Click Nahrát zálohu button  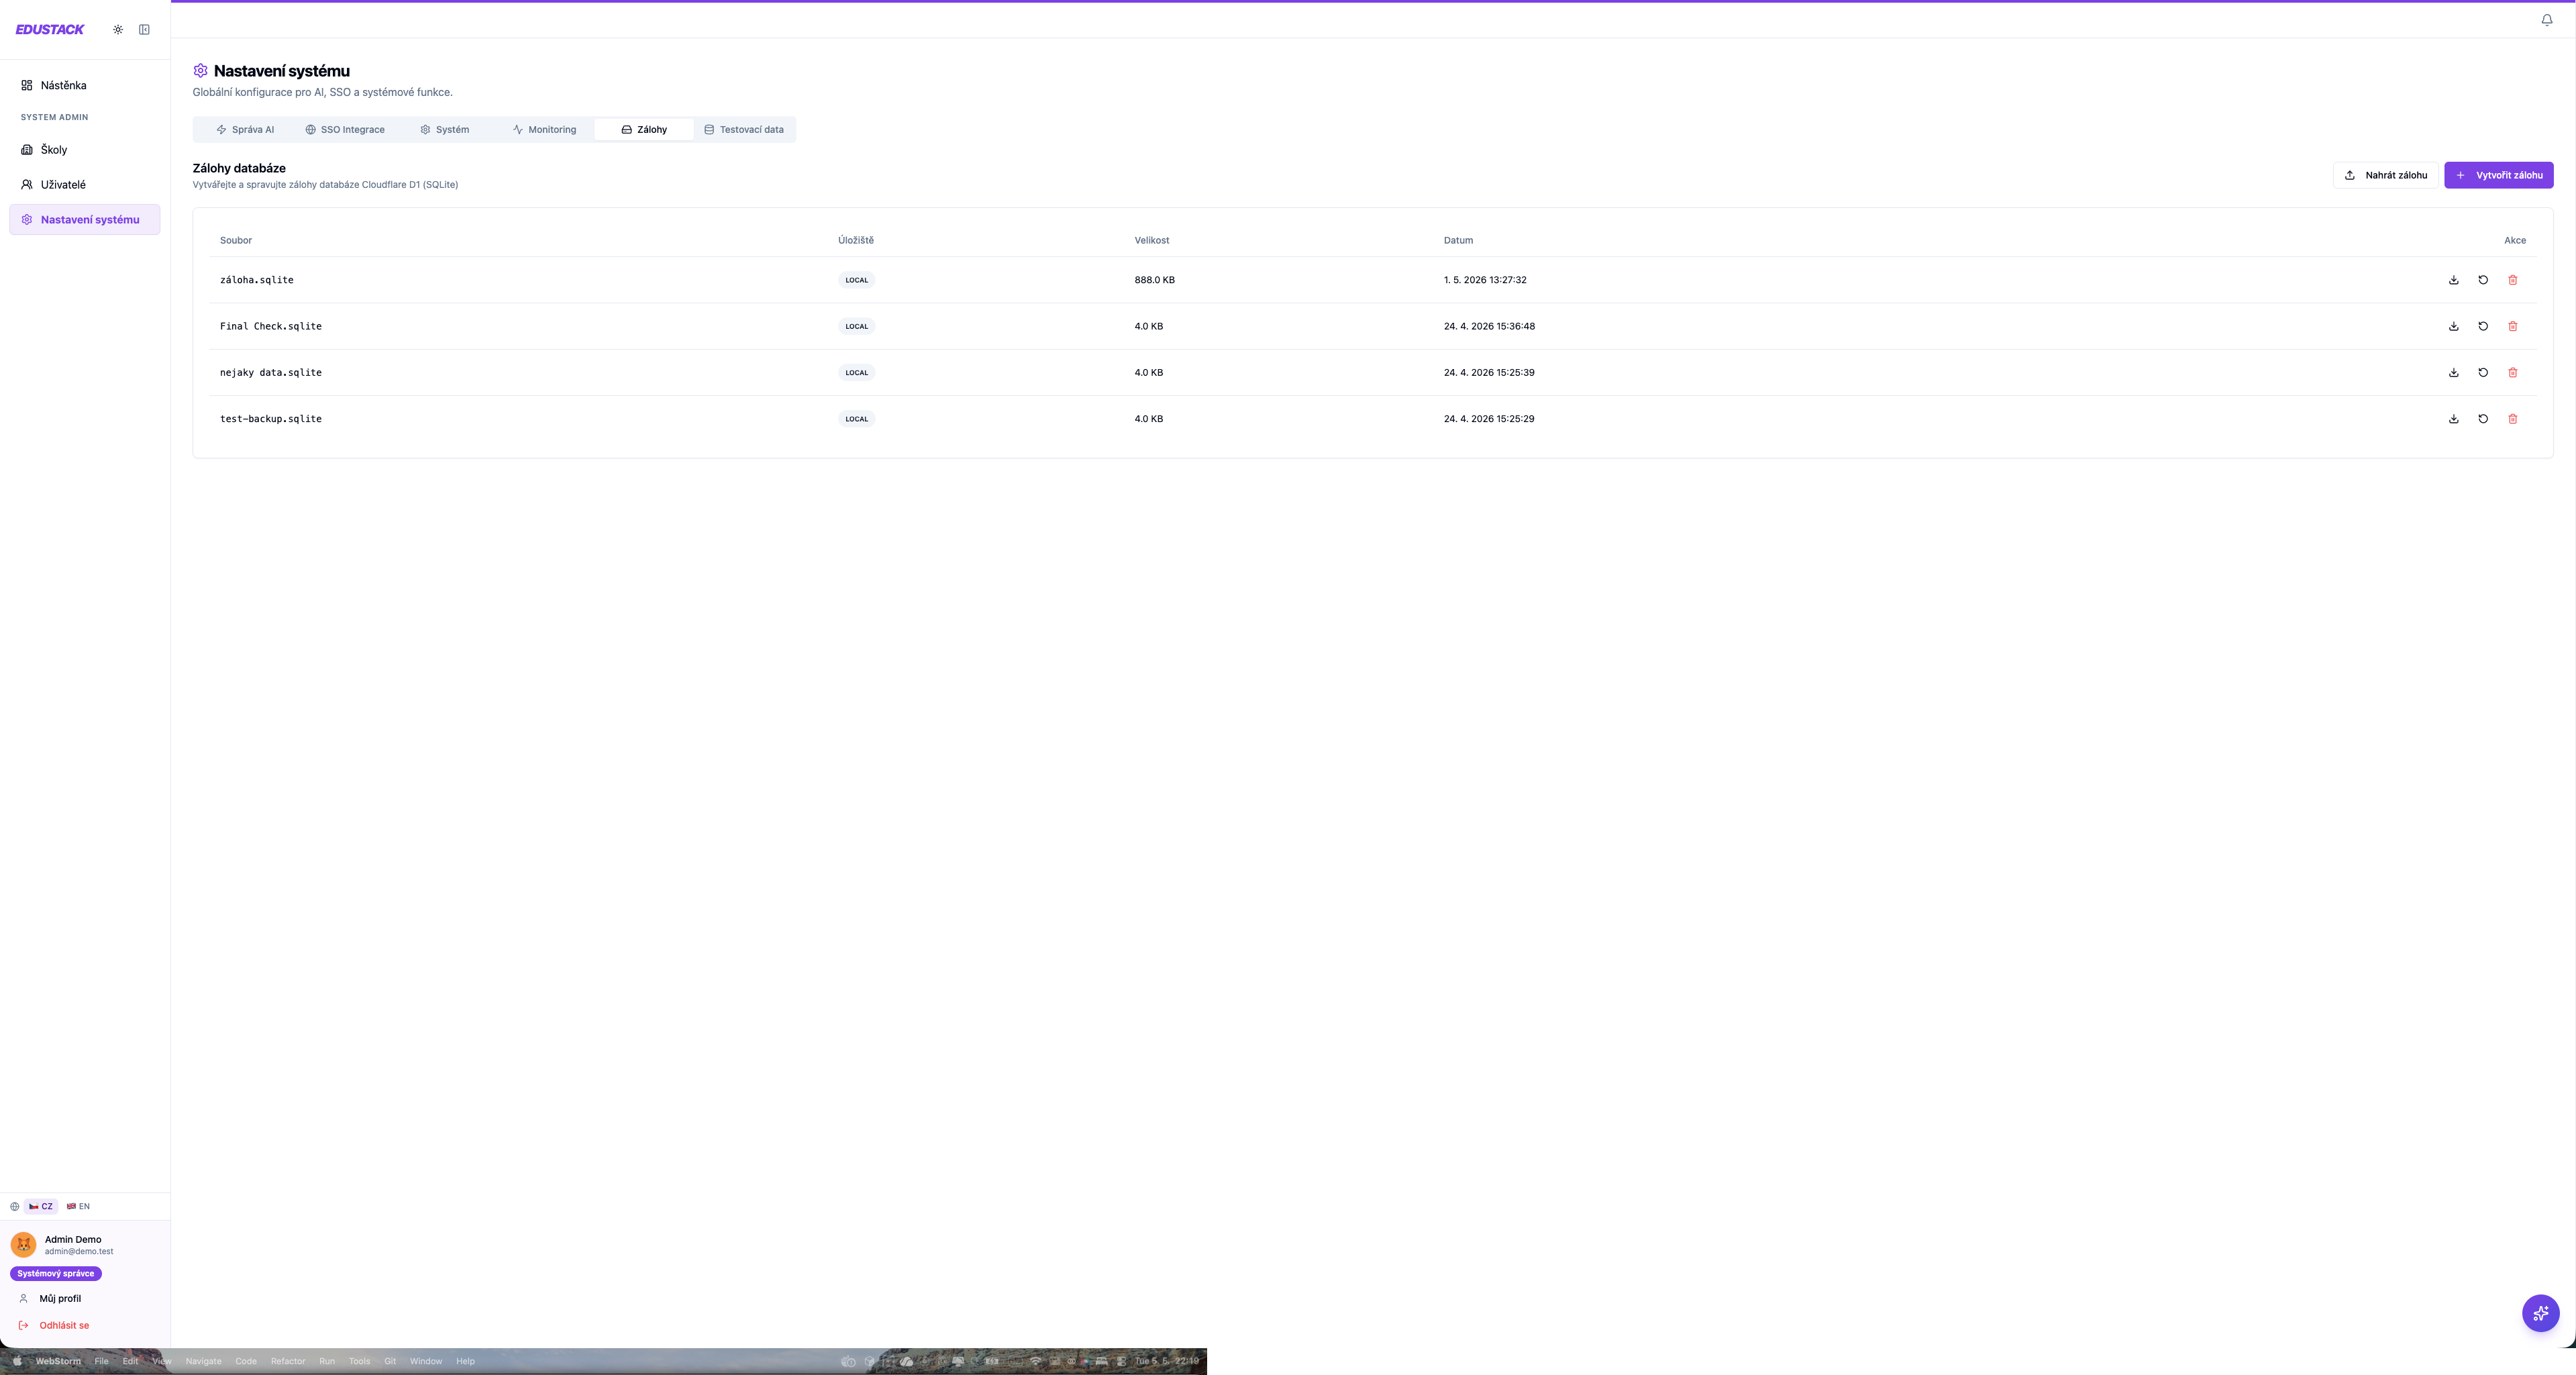point(2386,175)
